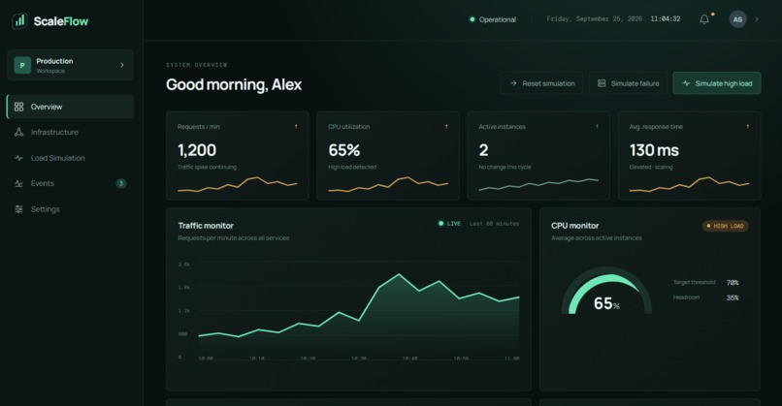Click the Settings sliders icon
The height and width of the screenshot is (406, 782).
pos(19,209)
